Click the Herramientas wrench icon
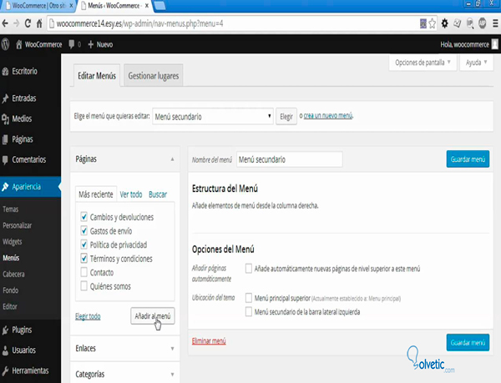Image resolution: width=501 pixels, height=383 pixels. (5, 370)
